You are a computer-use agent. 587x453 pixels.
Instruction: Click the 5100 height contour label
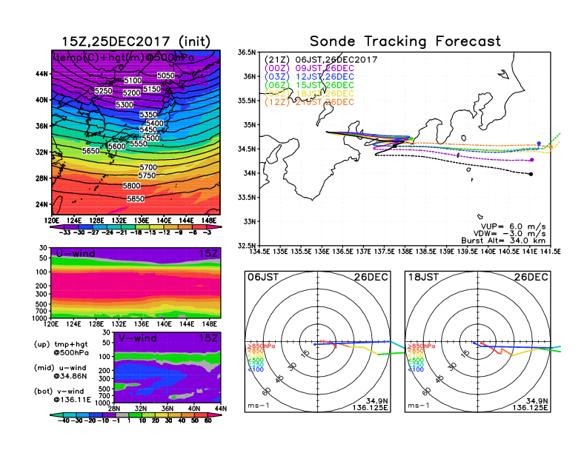[x=133, y=81]
